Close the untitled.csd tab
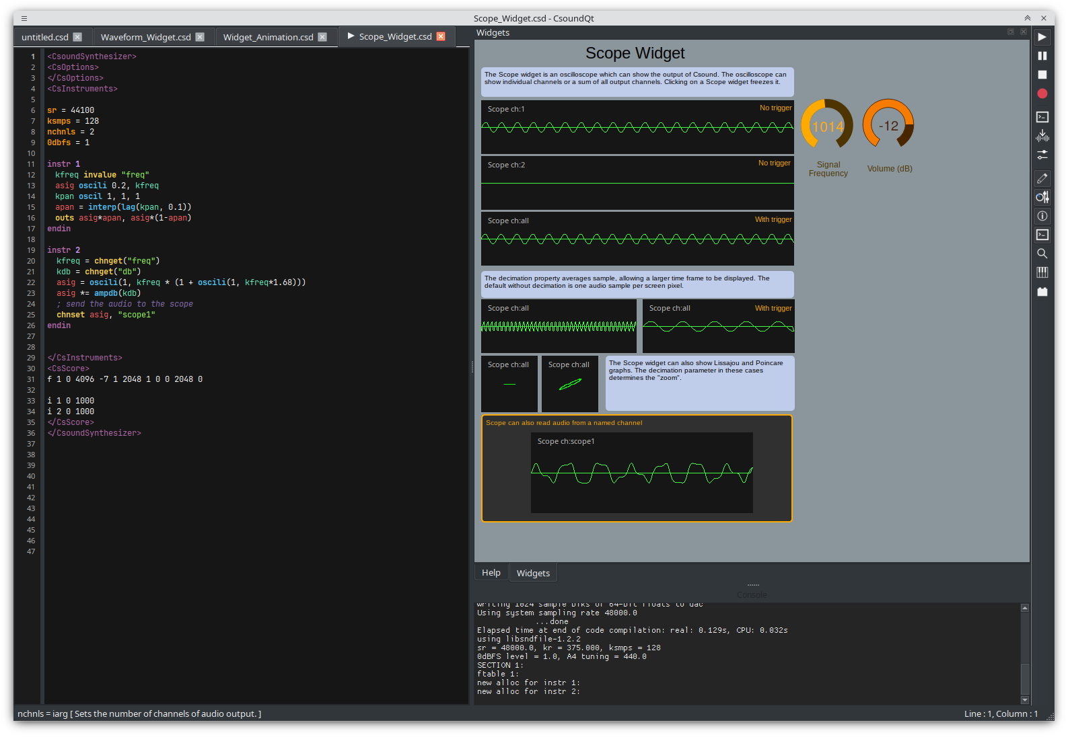Screen dimensions: 1068x737 tap(77, 37)
